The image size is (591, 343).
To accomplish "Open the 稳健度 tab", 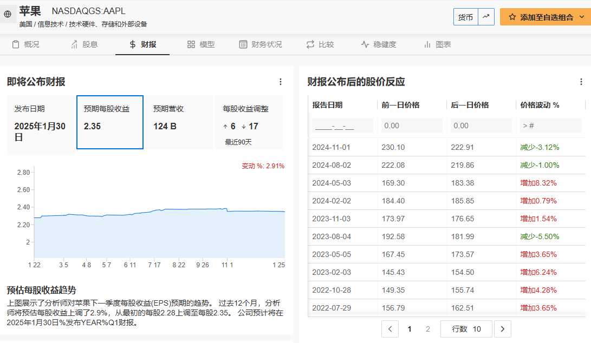I will coord(379,44).
